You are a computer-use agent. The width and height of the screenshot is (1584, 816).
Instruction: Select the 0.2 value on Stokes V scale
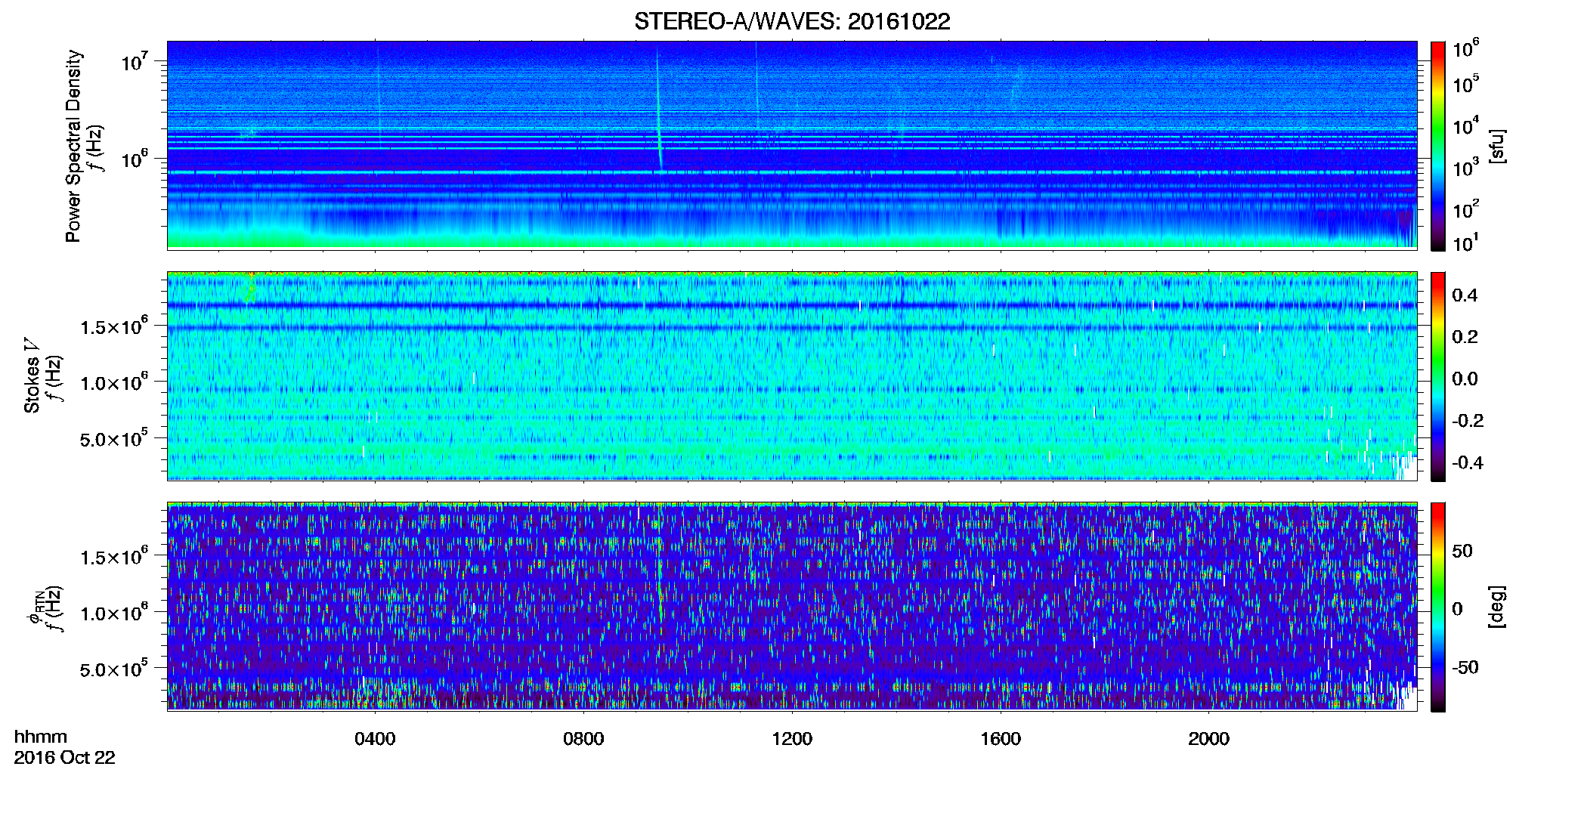click(x=1465, y=337)
